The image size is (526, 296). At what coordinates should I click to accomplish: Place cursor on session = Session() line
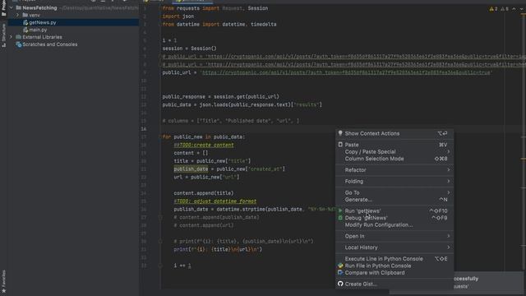point(190,49)
